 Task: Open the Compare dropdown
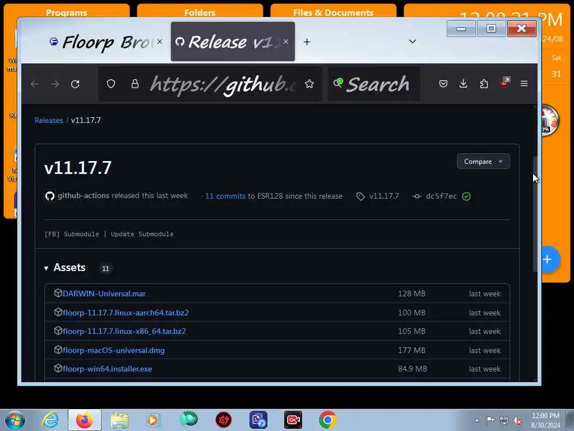[x=483, y=161]
